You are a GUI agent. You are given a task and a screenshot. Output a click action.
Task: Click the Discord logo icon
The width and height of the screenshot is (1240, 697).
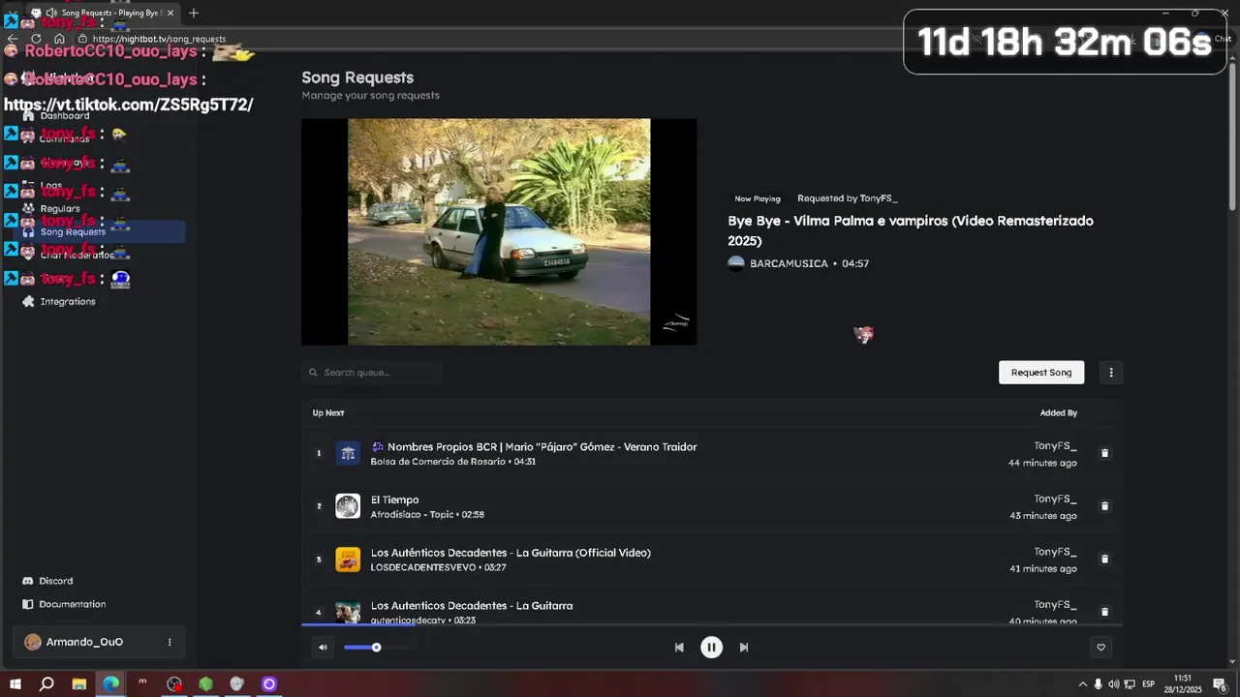coord(28,581)
